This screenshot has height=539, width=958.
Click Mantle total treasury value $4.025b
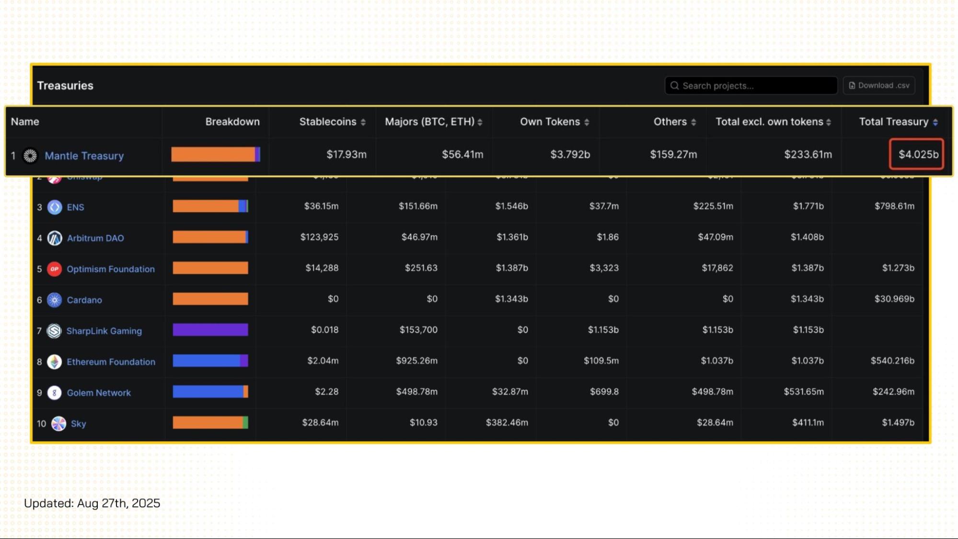(x=918, y=154)
